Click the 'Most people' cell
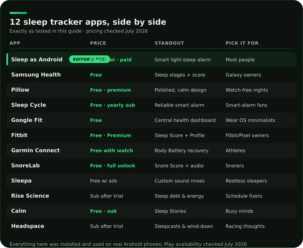Screen dimensions: 303x248 pos(240,60)
